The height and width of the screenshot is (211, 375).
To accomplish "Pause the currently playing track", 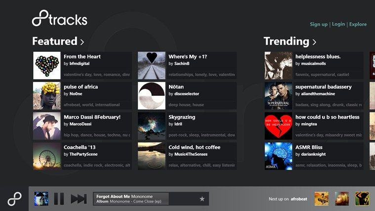I will coord(59,199).
